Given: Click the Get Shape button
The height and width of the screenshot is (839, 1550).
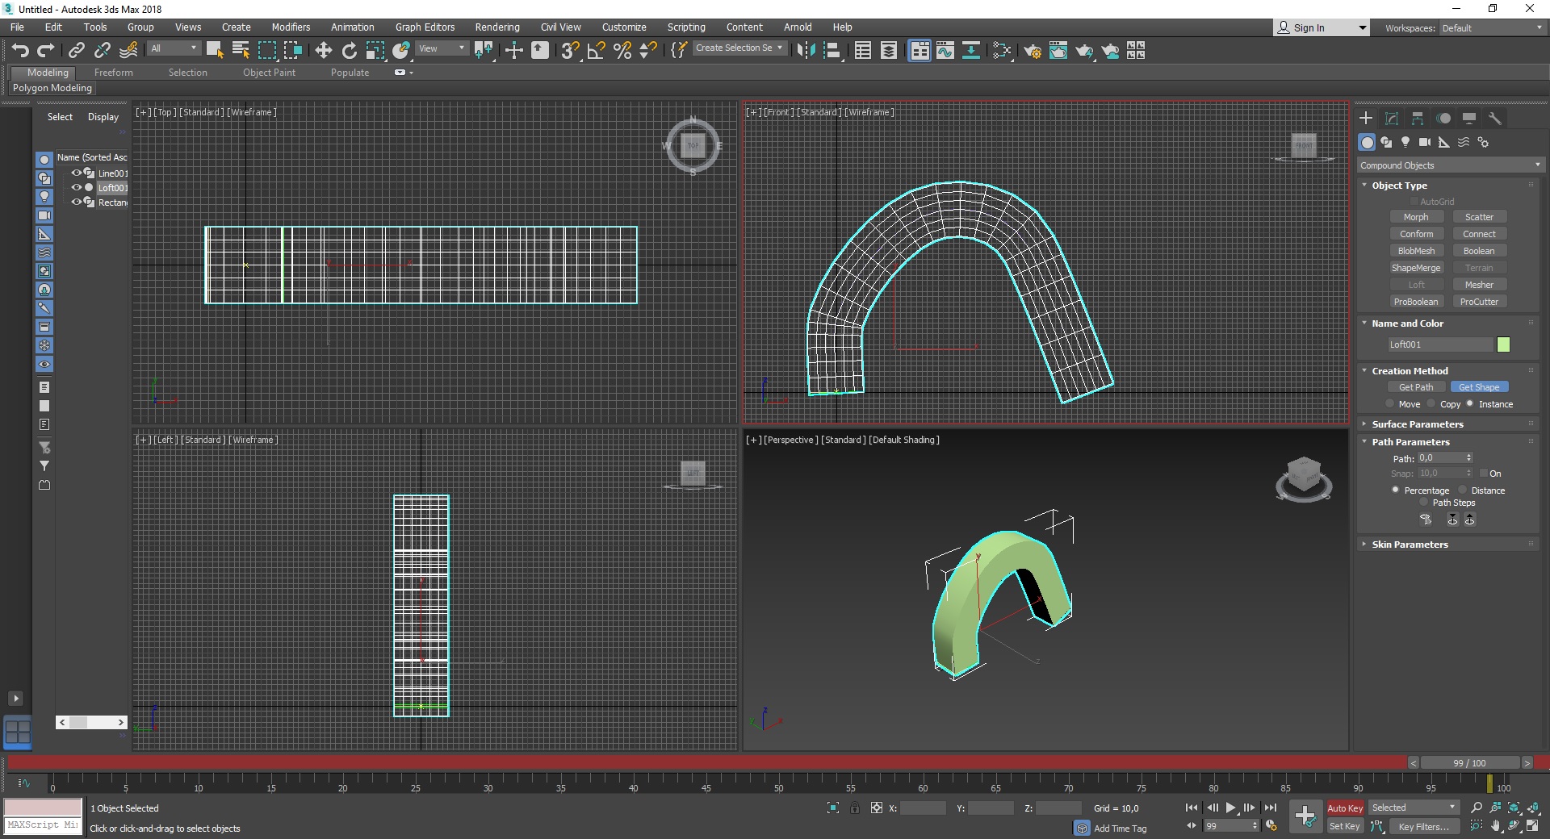Looking at the screenshot, I should 1479,387.
